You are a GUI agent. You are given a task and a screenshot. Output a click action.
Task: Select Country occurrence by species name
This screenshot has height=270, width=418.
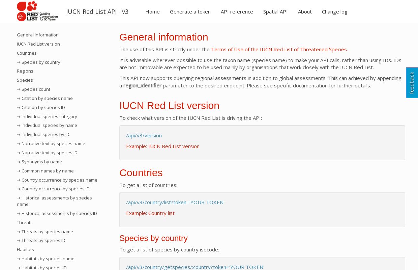(57, 180)
